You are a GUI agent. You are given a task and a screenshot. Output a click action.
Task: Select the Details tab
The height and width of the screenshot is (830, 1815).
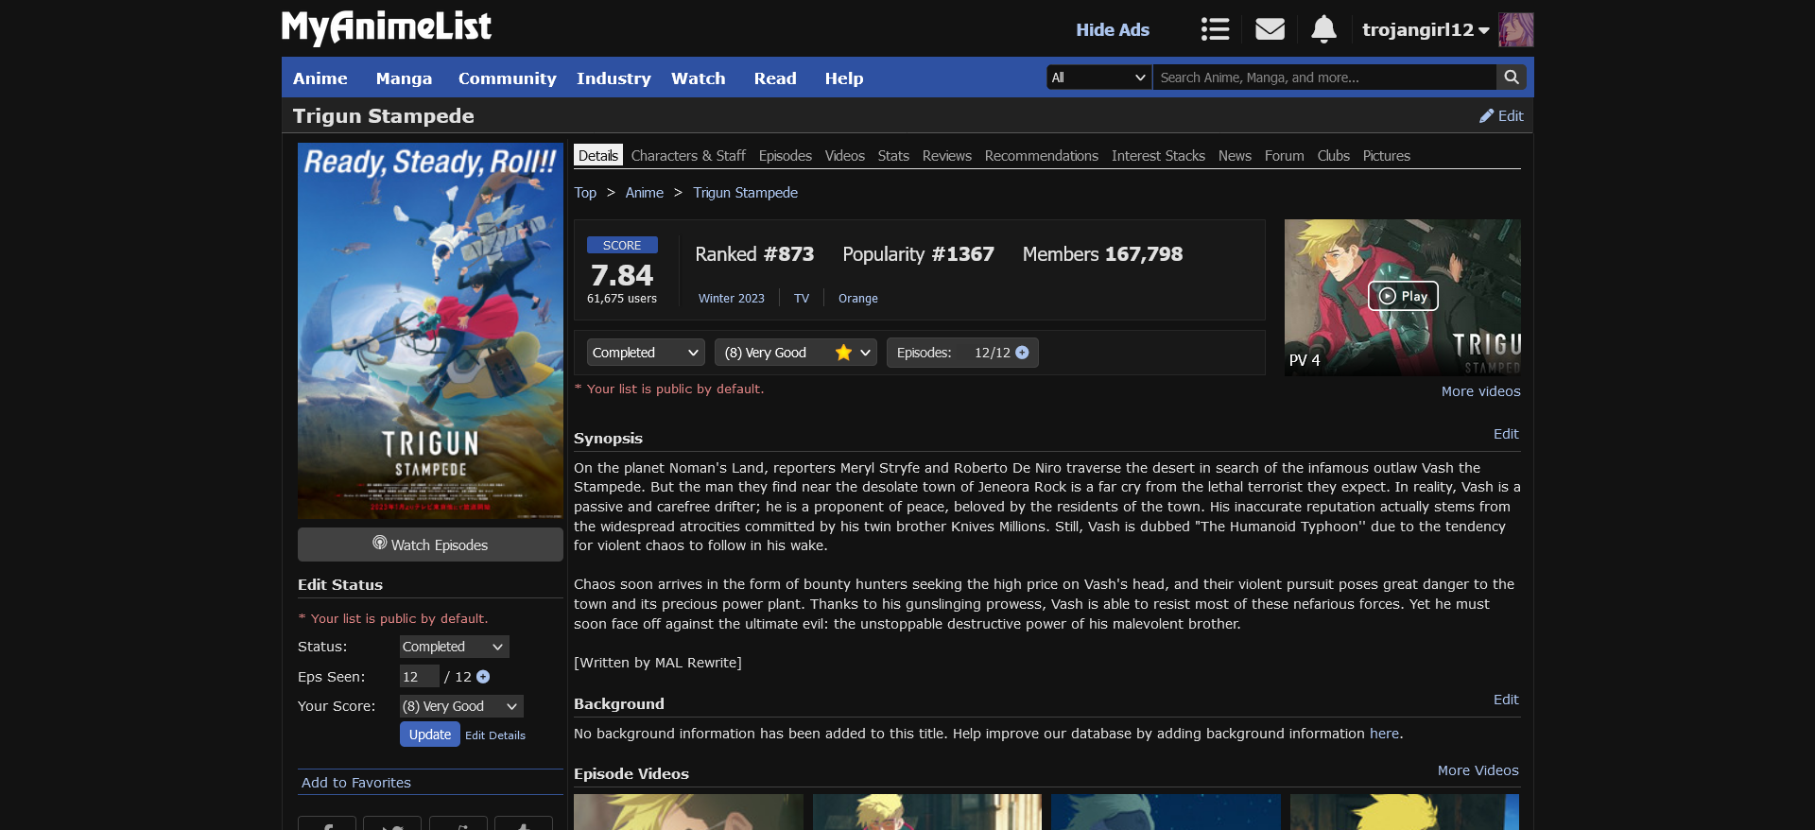coord(598,156)
